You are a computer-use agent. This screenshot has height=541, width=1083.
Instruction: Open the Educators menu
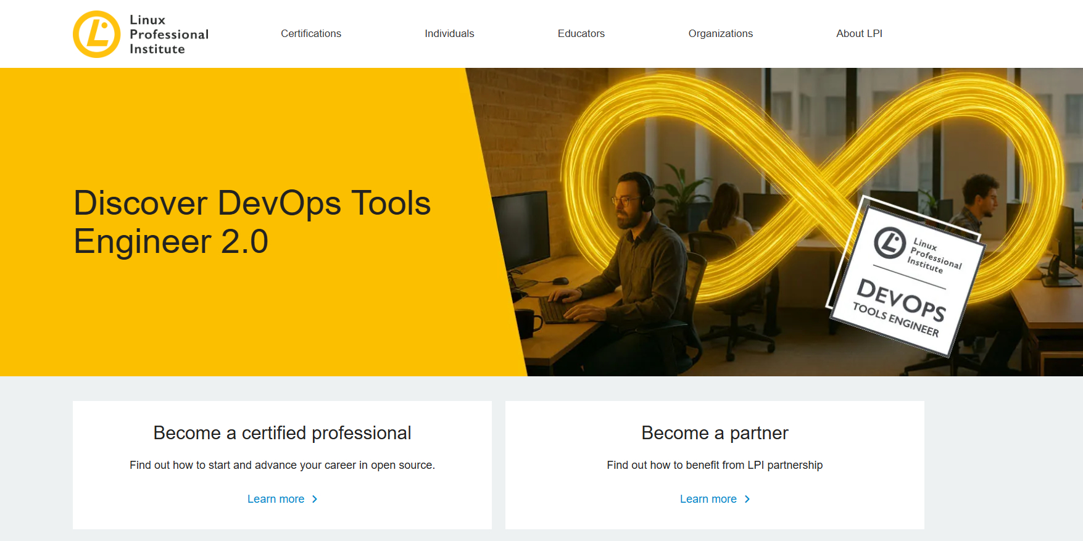[581, 34]
